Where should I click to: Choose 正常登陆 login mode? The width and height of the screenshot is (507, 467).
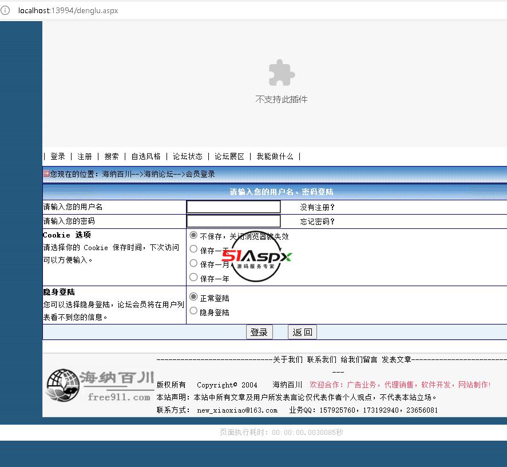[x=193, y=296]
